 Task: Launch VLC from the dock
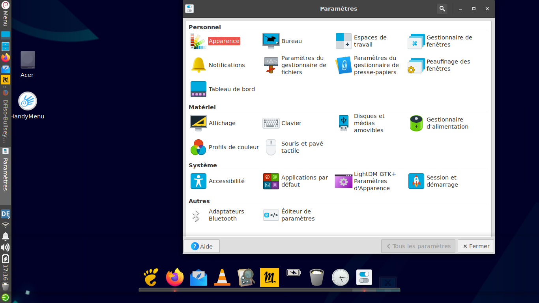pos(222,277)
